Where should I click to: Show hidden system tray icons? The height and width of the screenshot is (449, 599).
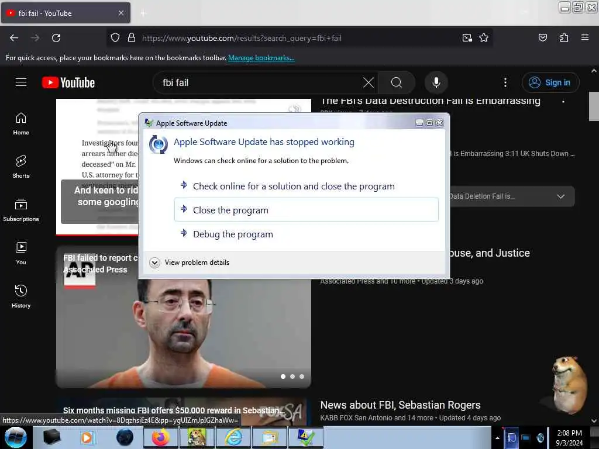pyautogui.click(x=497, y=438)
